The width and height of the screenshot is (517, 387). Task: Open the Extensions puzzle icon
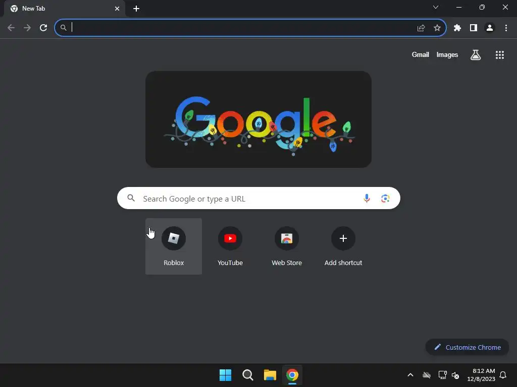[x=457, y=28]
